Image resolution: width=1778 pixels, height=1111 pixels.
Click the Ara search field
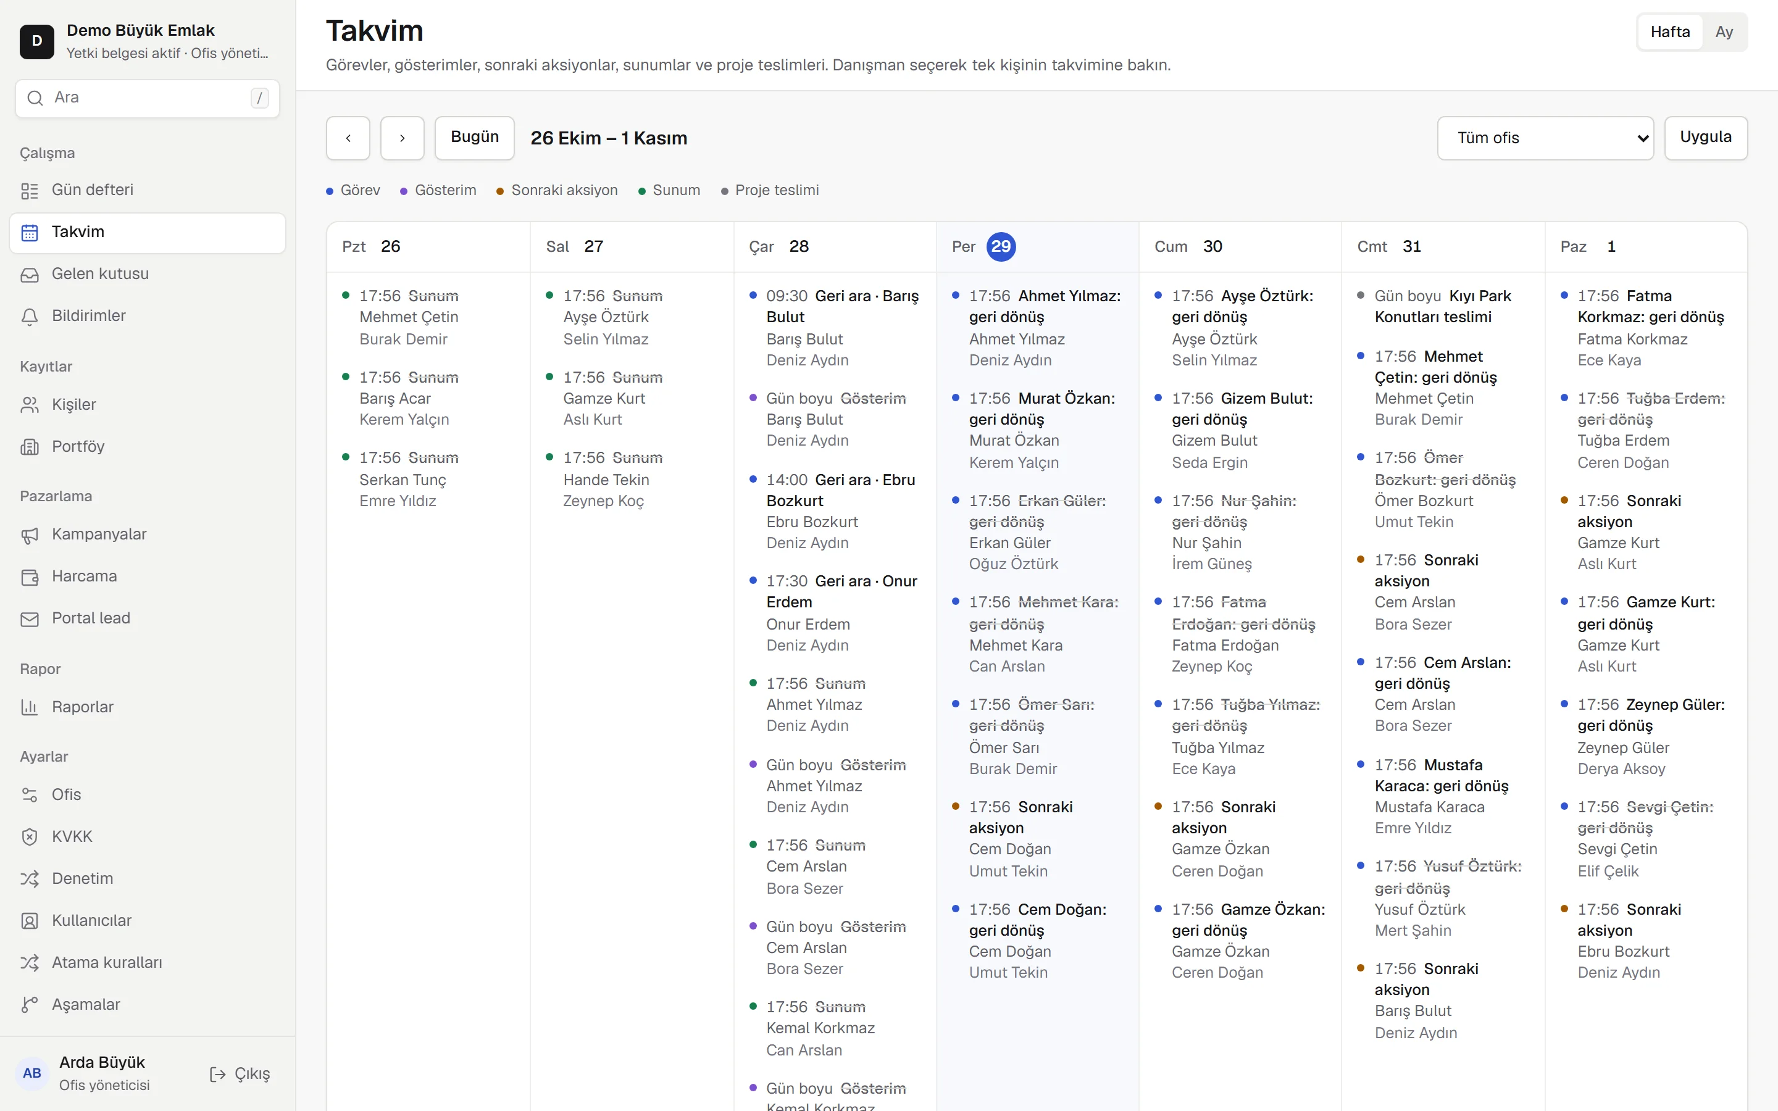coord(147,99)
